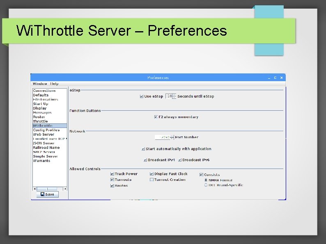Image resolution: width=326 pixels, height=244 pixels.
Task: Click the Save button
Action: [x=47, y=194]
